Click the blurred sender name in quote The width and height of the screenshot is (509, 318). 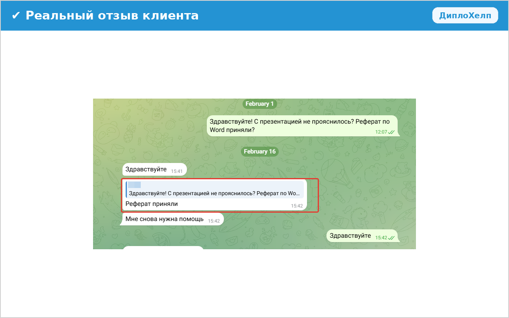click(x=134, y=185)
